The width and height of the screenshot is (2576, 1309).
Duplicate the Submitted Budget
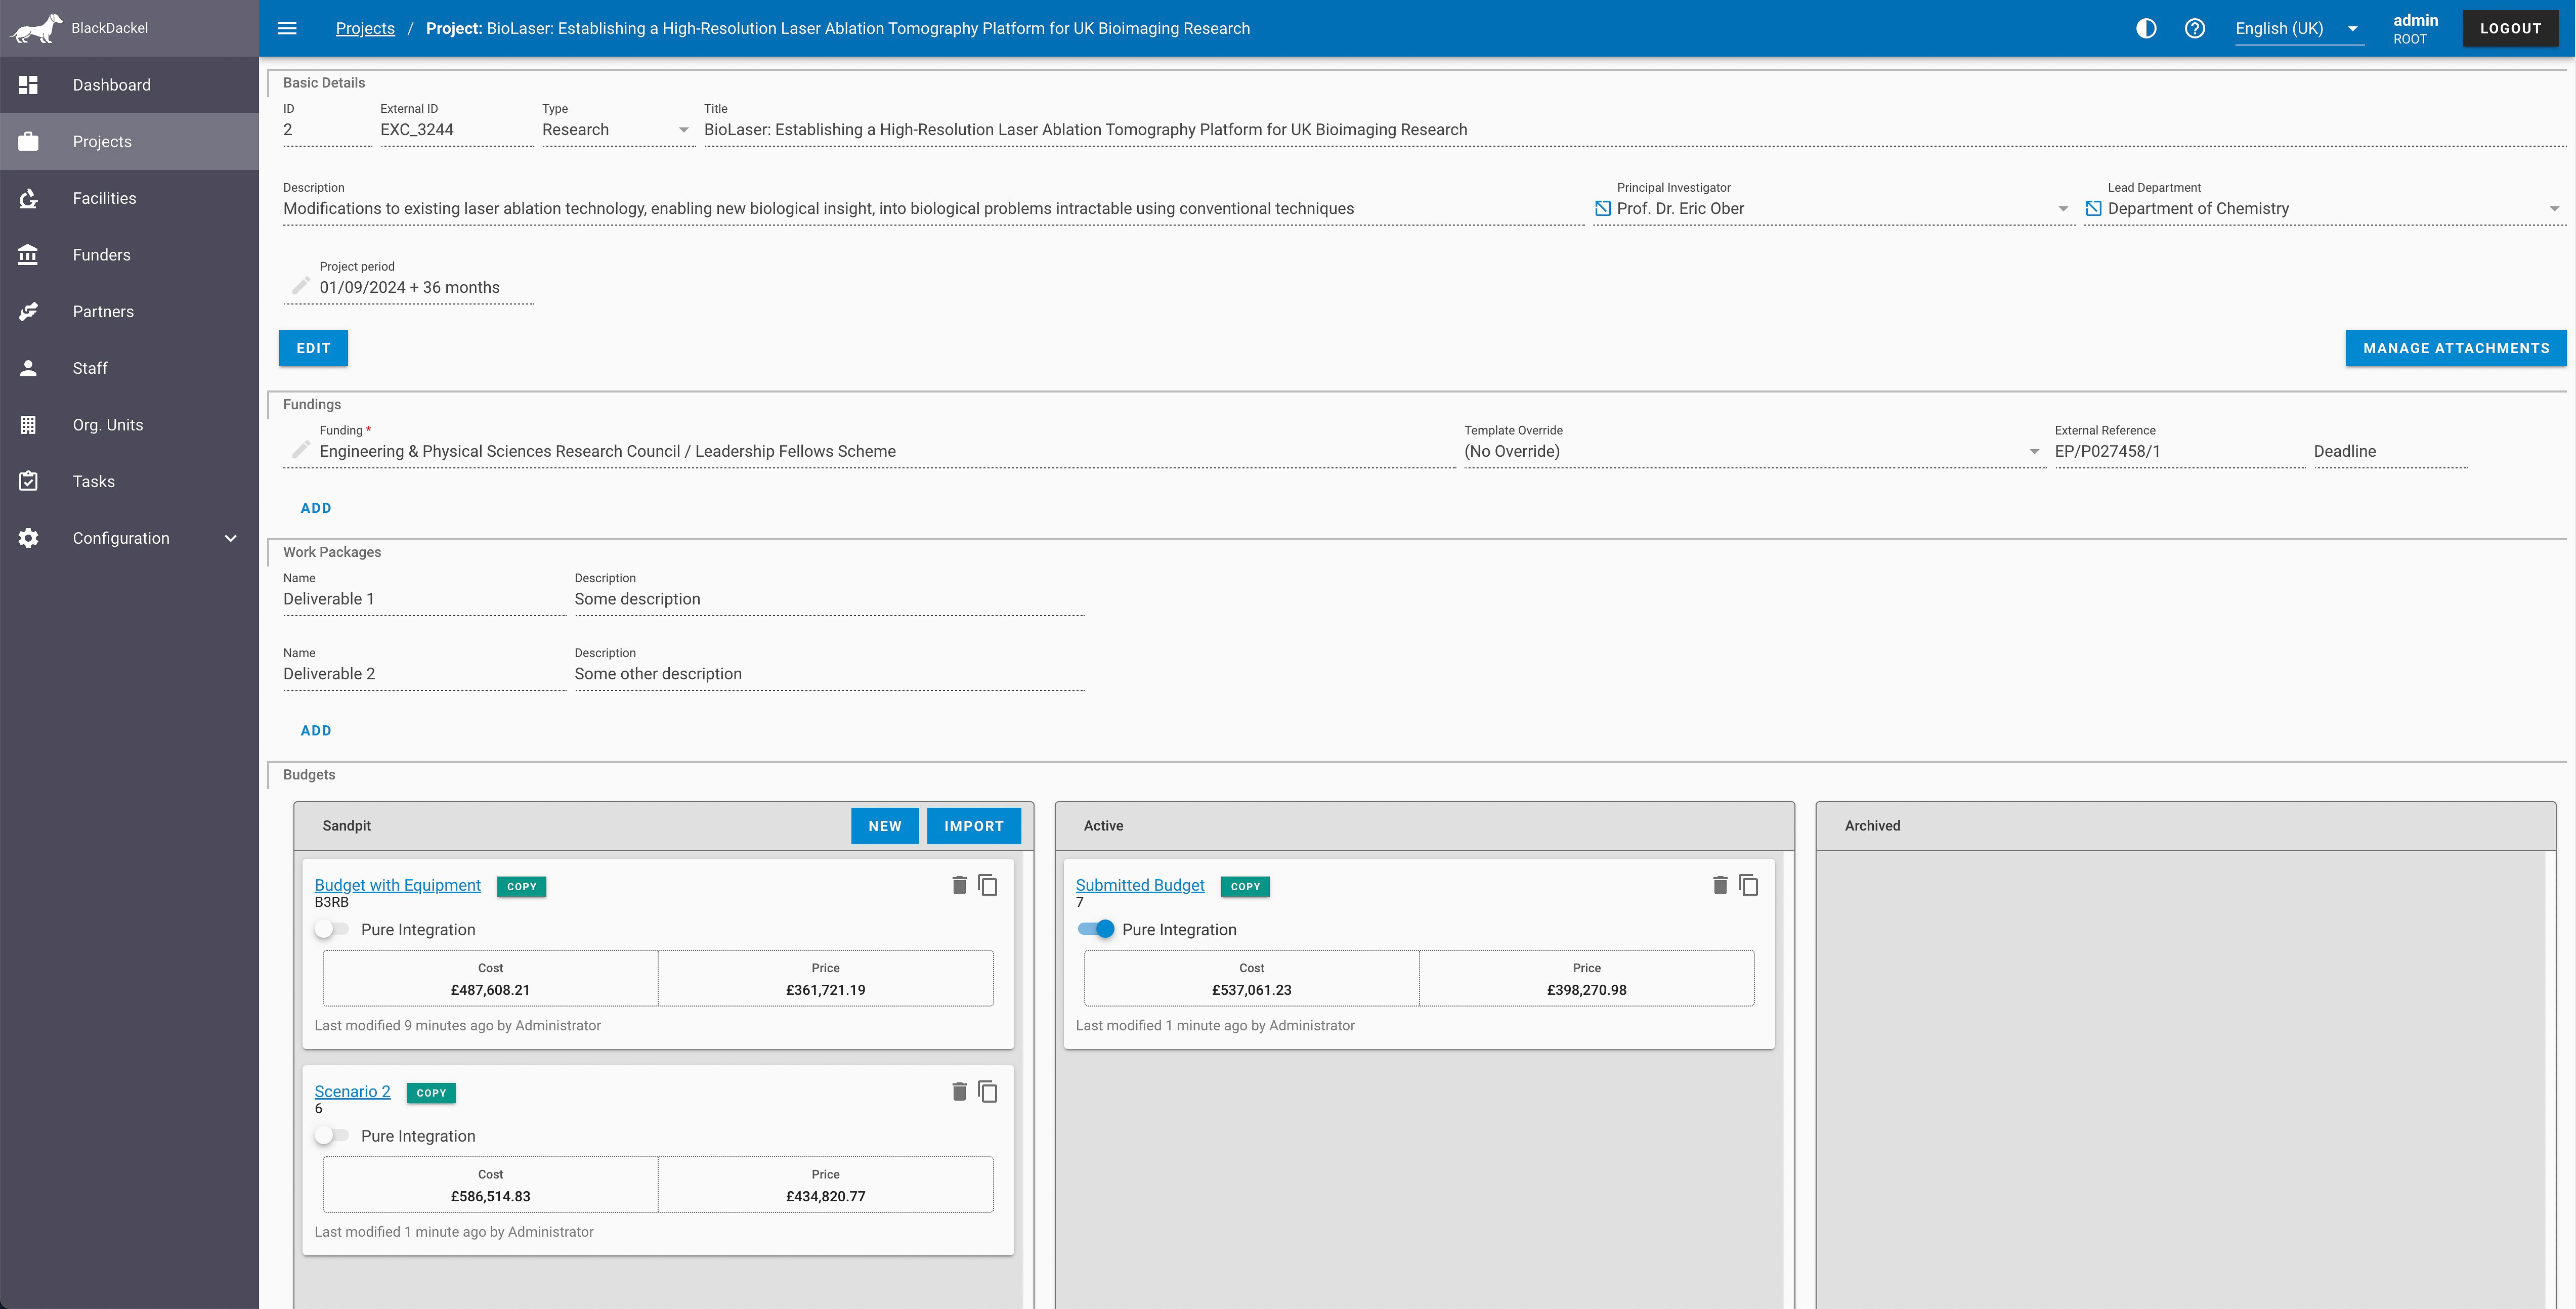1749,885
